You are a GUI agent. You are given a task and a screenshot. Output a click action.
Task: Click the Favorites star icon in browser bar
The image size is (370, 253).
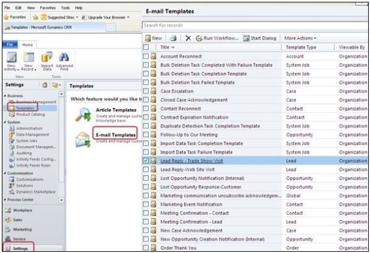6,17
